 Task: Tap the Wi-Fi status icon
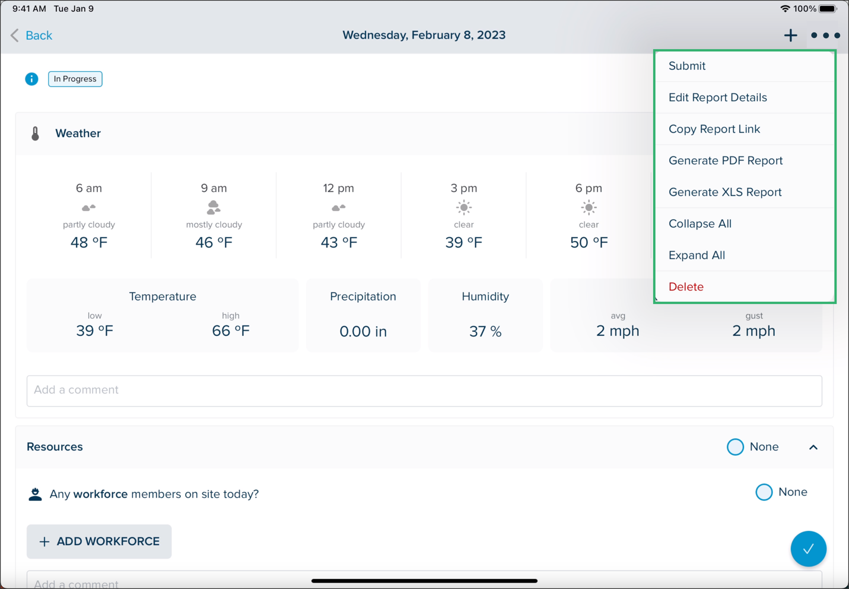785,9
